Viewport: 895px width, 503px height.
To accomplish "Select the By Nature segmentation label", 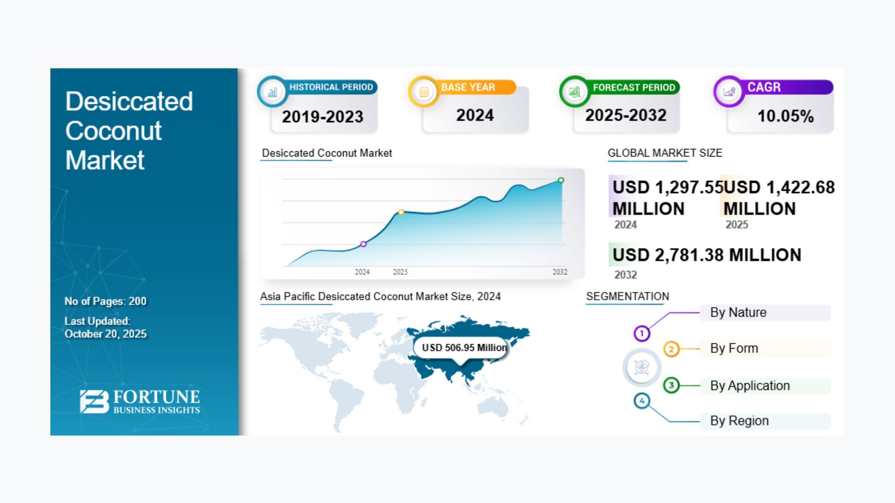I will tap(738, 312).
